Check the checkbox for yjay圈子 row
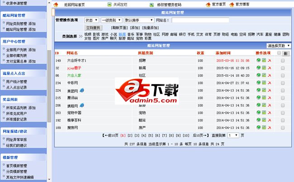This screenshot has width=294, height=182. 283,68
